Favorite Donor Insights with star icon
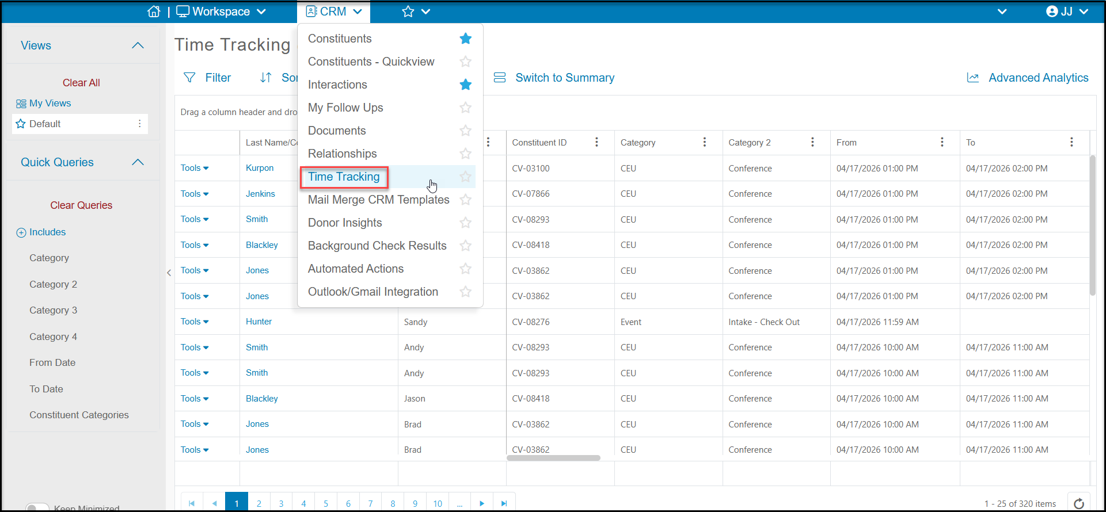 (x=466, y=223)
